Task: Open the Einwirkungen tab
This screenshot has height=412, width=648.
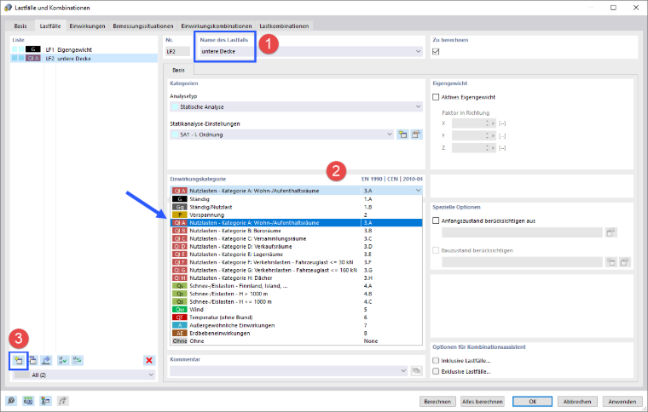Action: [87, 26]
